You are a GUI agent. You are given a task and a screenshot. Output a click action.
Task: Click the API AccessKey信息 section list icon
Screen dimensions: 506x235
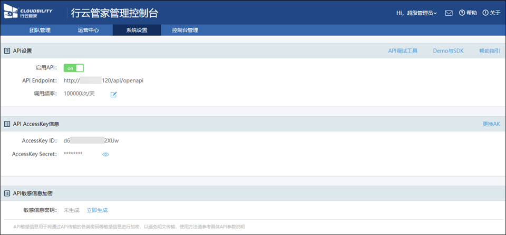point(7,124)
